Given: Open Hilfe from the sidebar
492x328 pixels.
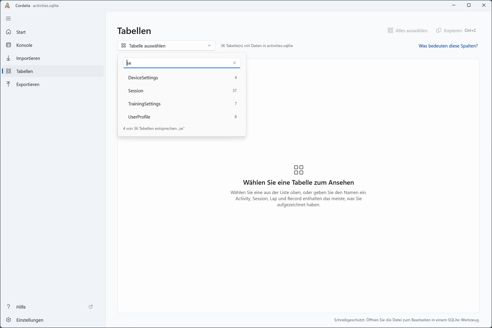Looking at the screenshot, I should (53, 307).
